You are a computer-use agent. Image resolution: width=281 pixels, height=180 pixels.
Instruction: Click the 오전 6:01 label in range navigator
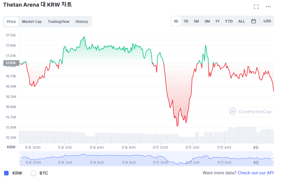click(224, 163)
